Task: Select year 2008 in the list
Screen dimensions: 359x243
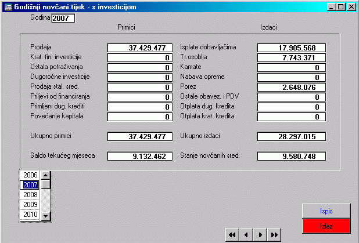Action: (x=30, y=194)
